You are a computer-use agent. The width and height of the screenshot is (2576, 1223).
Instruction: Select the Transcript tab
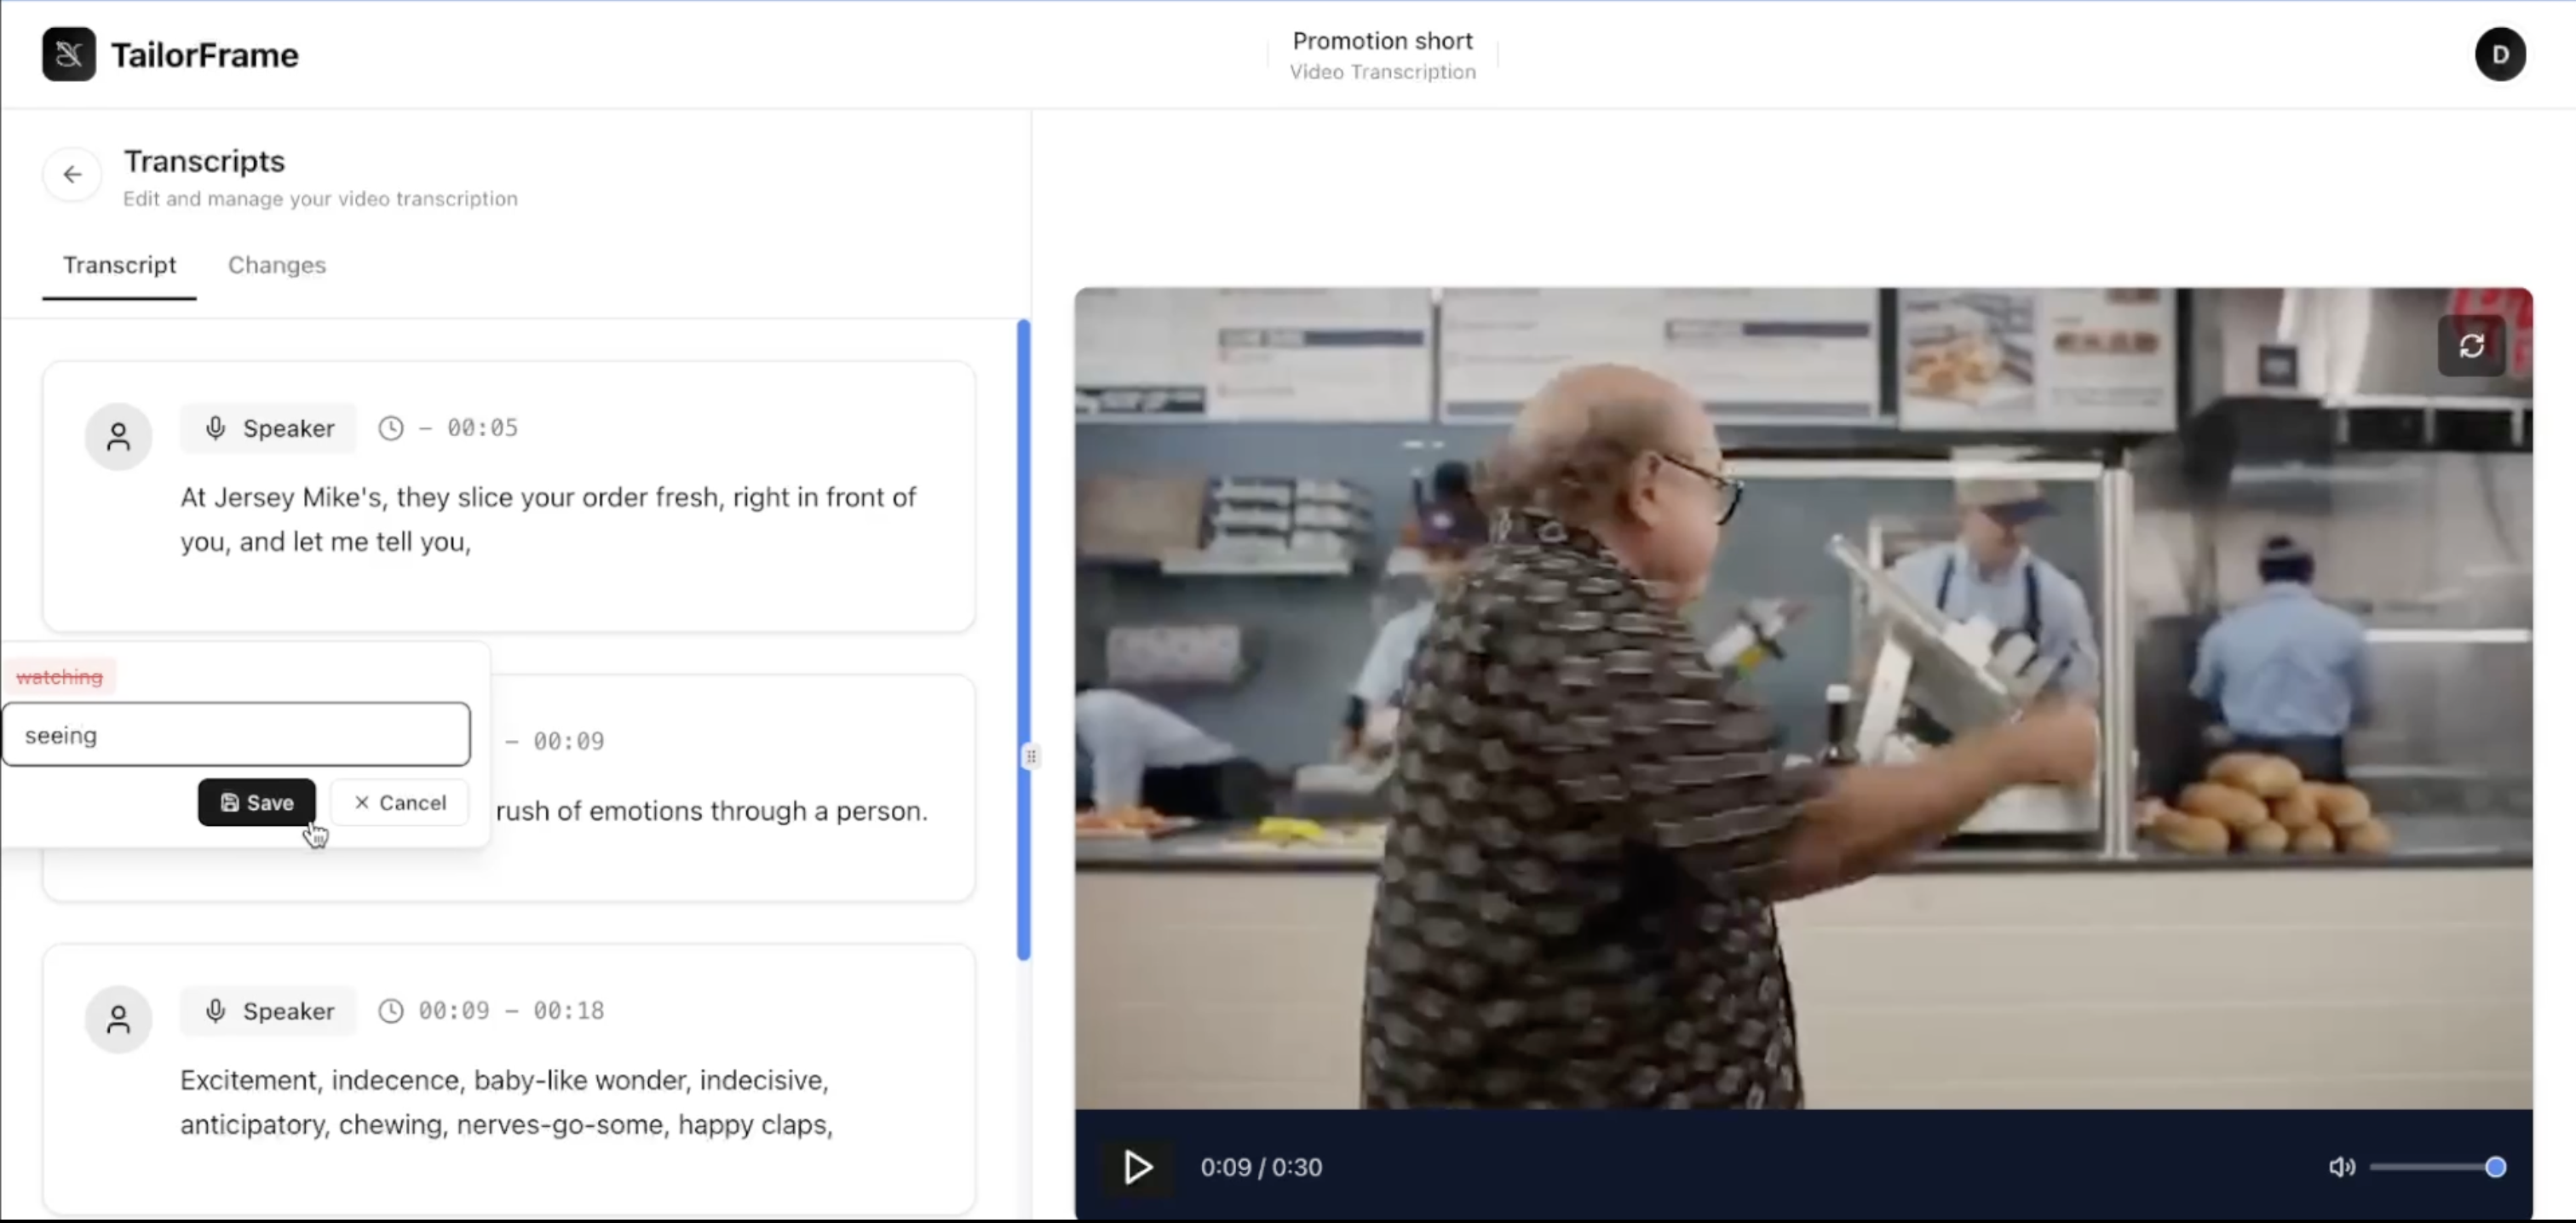[x=119, y=265]
